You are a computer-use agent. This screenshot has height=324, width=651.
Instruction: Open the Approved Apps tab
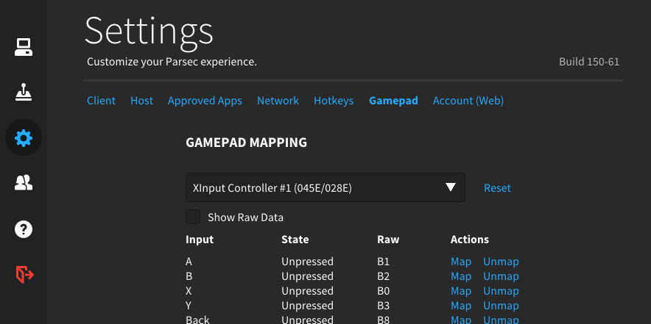click(x=205, y=101)
